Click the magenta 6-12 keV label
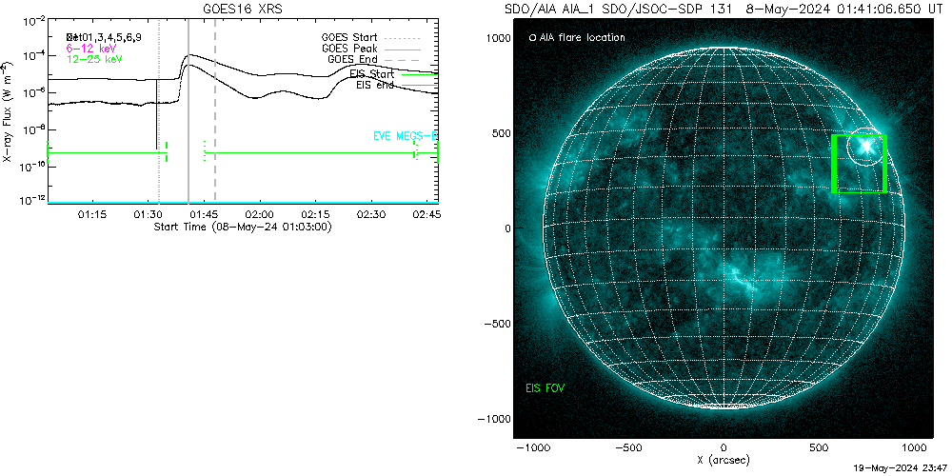952x476 pixels. [x=91, y=48]
